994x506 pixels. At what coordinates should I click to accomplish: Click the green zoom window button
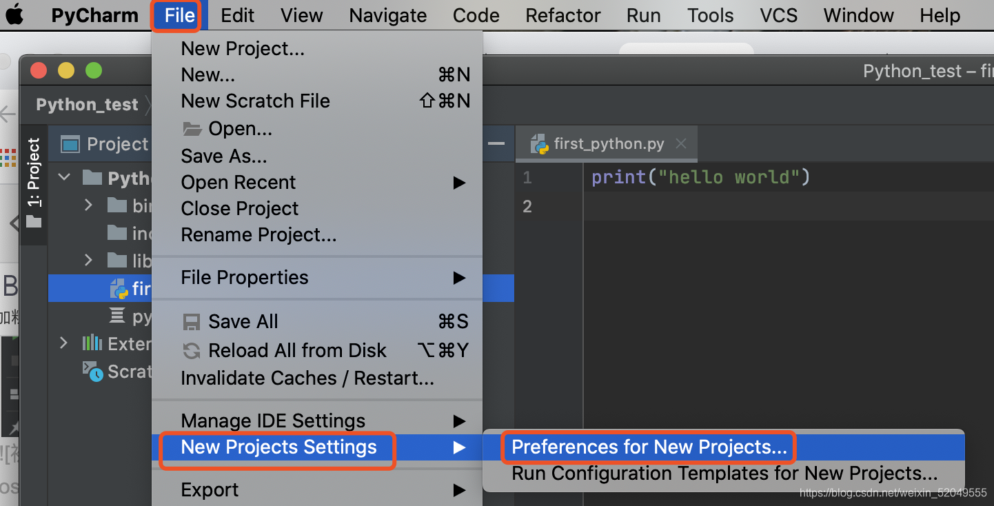pyautogui.click(x=94, y=70)
